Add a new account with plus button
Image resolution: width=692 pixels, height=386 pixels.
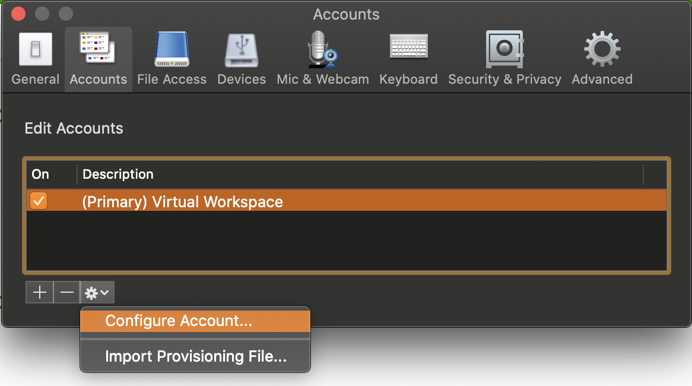40,293
